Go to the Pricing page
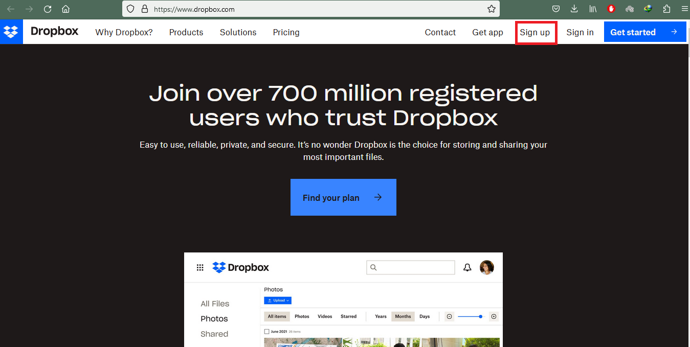690x347 pixels. [286, 32]
